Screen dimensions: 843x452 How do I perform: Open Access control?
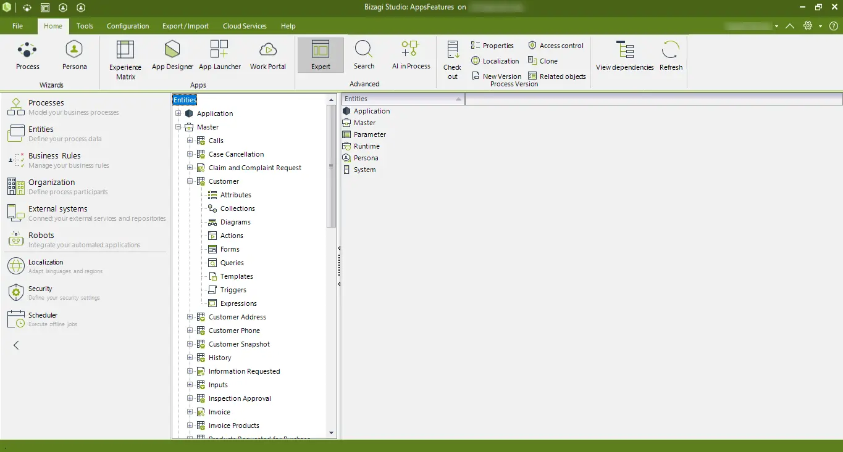[x=555, y=46]
